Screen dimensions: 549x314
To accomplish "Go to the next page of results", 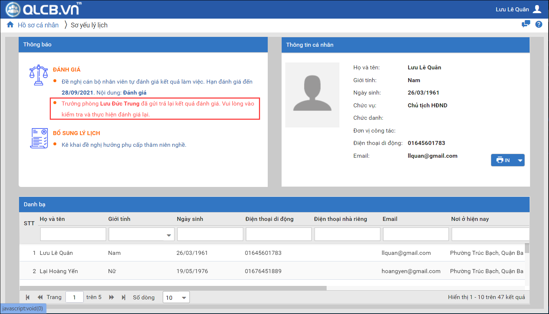I will [112, 297].
